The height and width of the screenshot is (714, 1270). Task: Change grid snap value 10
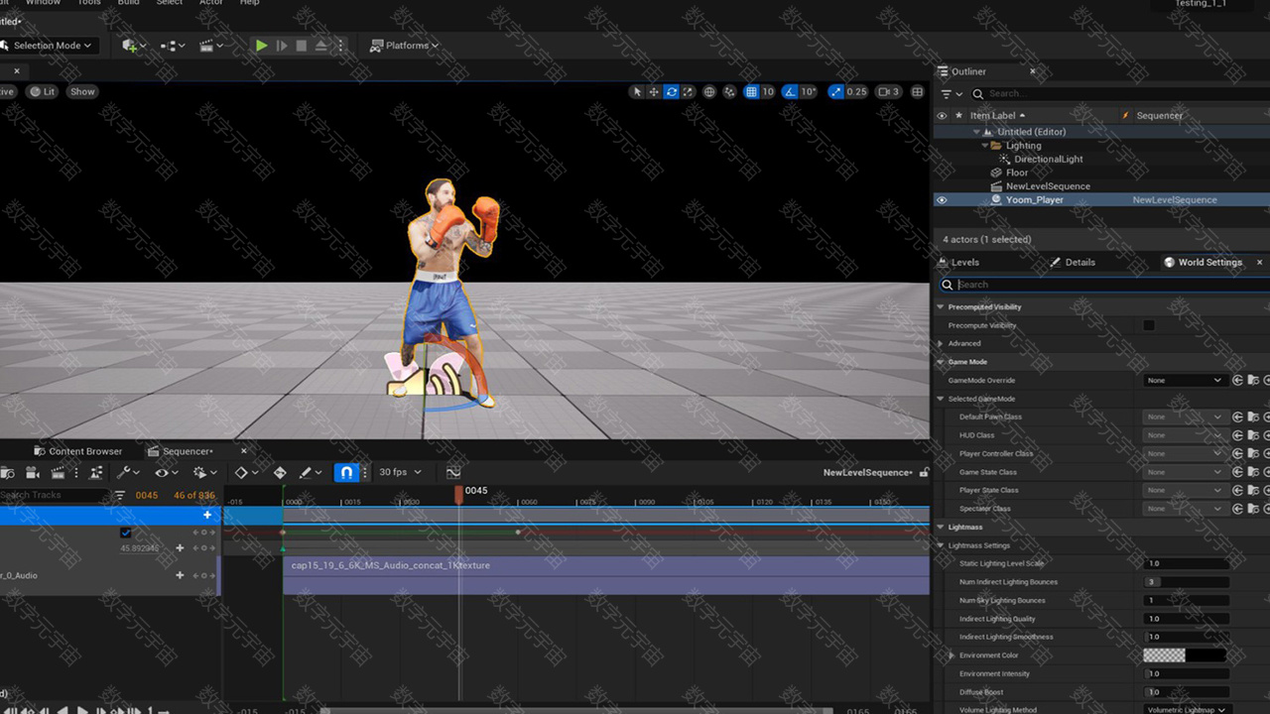pyautogui.click(x=768, y=91)
